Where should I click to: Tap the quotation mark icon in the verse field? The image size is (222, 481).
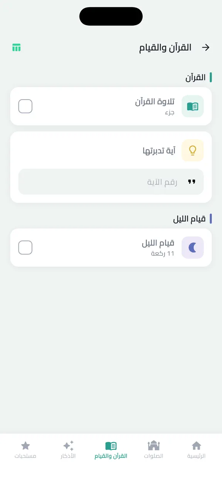point(192,182)
